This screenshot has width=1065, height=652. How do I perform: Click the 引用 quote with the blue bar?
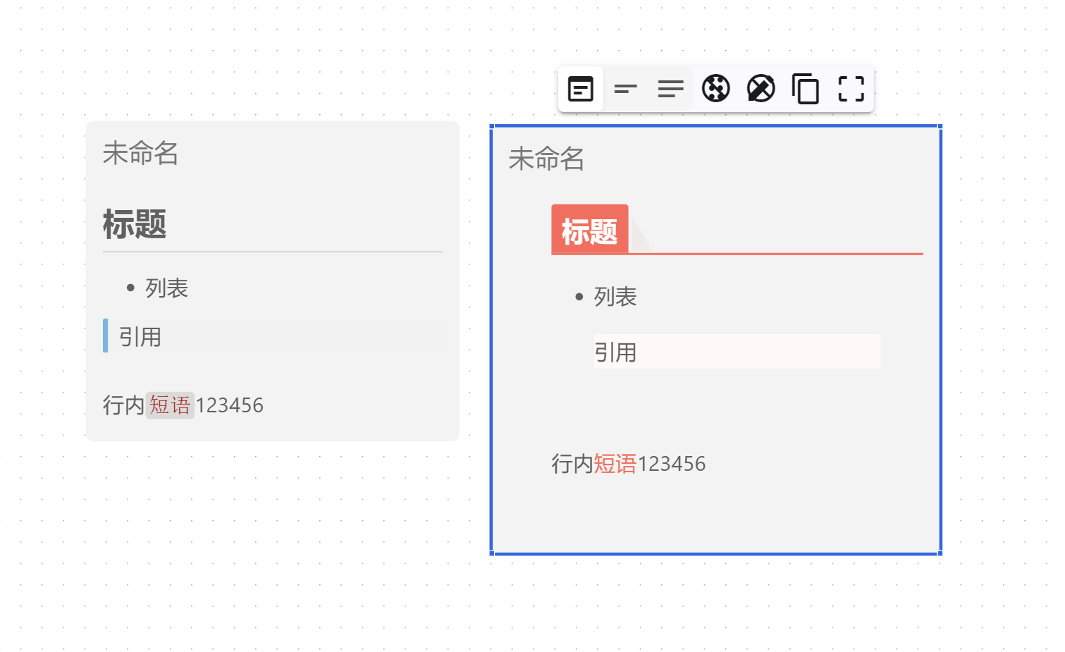(x=140, y=337)
